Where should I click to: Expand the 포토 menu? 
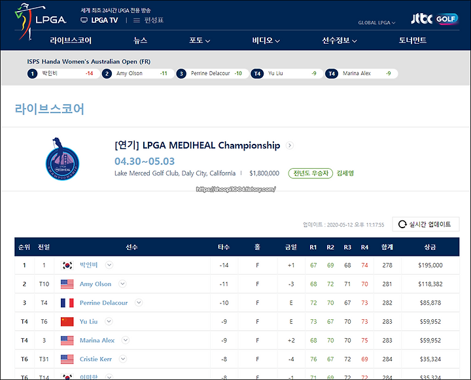click(x=200, y=41)
